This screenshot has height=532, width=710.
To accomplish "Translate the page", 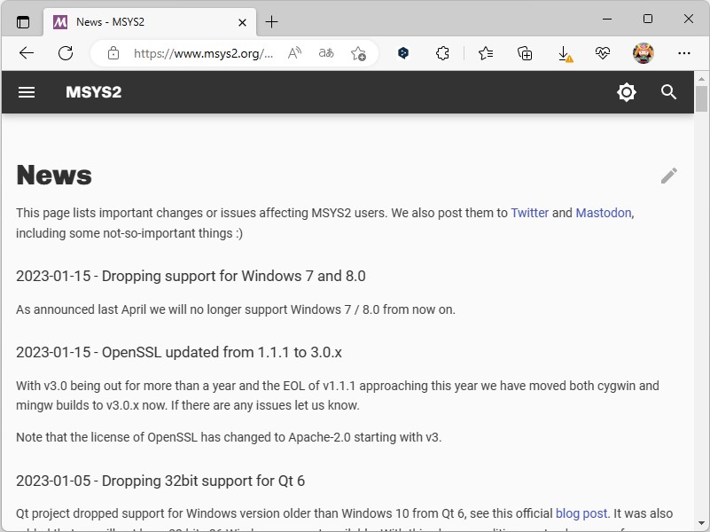I will click(x=325, y=53).
